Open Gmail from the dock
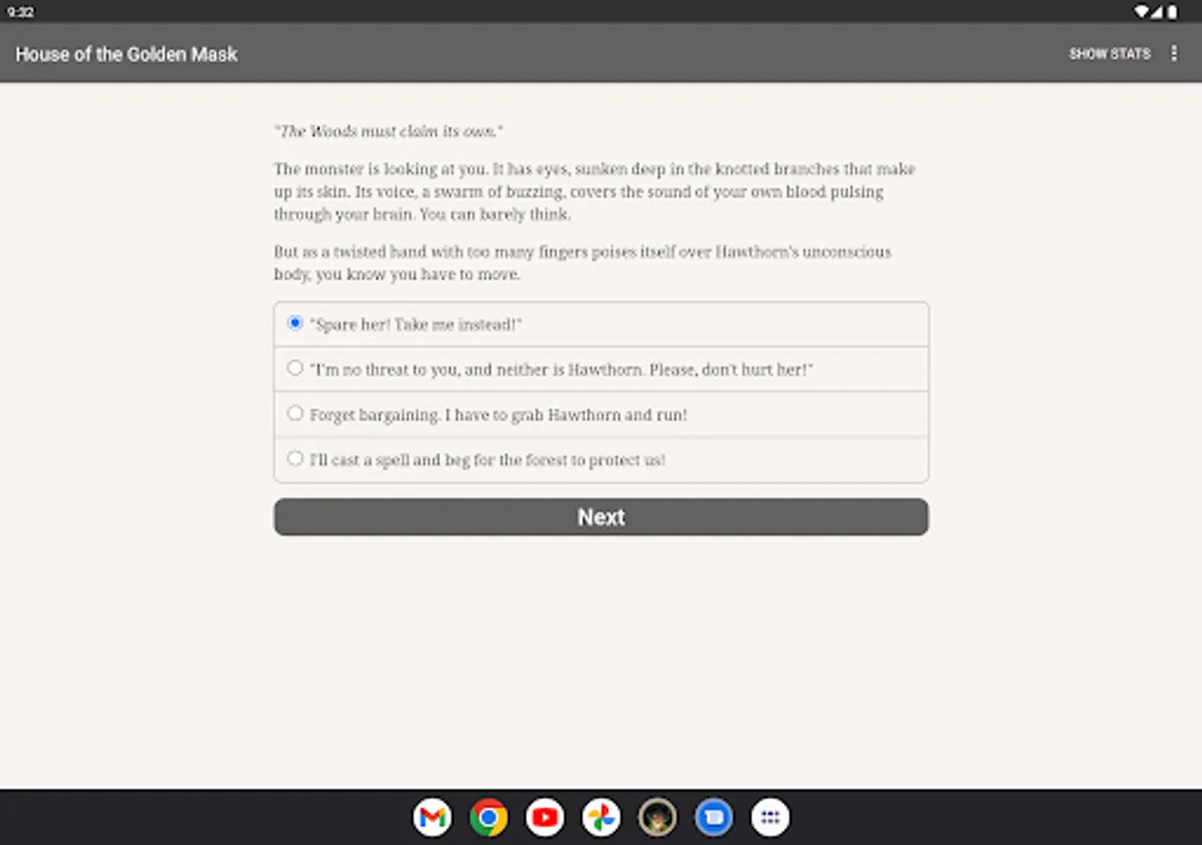The image size is (1202, 845). coord(432,817)
